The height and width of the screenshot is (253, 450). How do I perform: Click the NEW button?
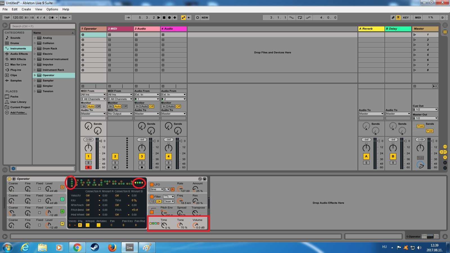pyautogui.click(x=205, y=17)
